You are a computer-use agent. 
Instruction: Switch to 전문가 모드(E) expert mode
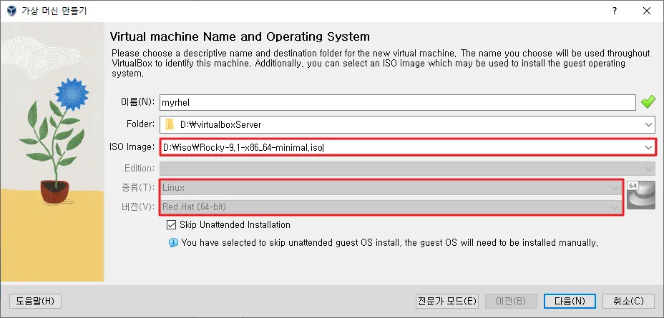tap(446, 301)
